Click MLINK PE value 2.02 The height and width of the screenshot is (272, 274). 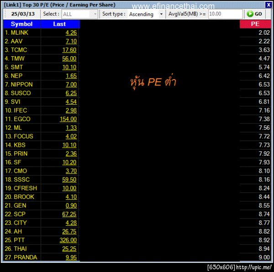tap(264, 33)
